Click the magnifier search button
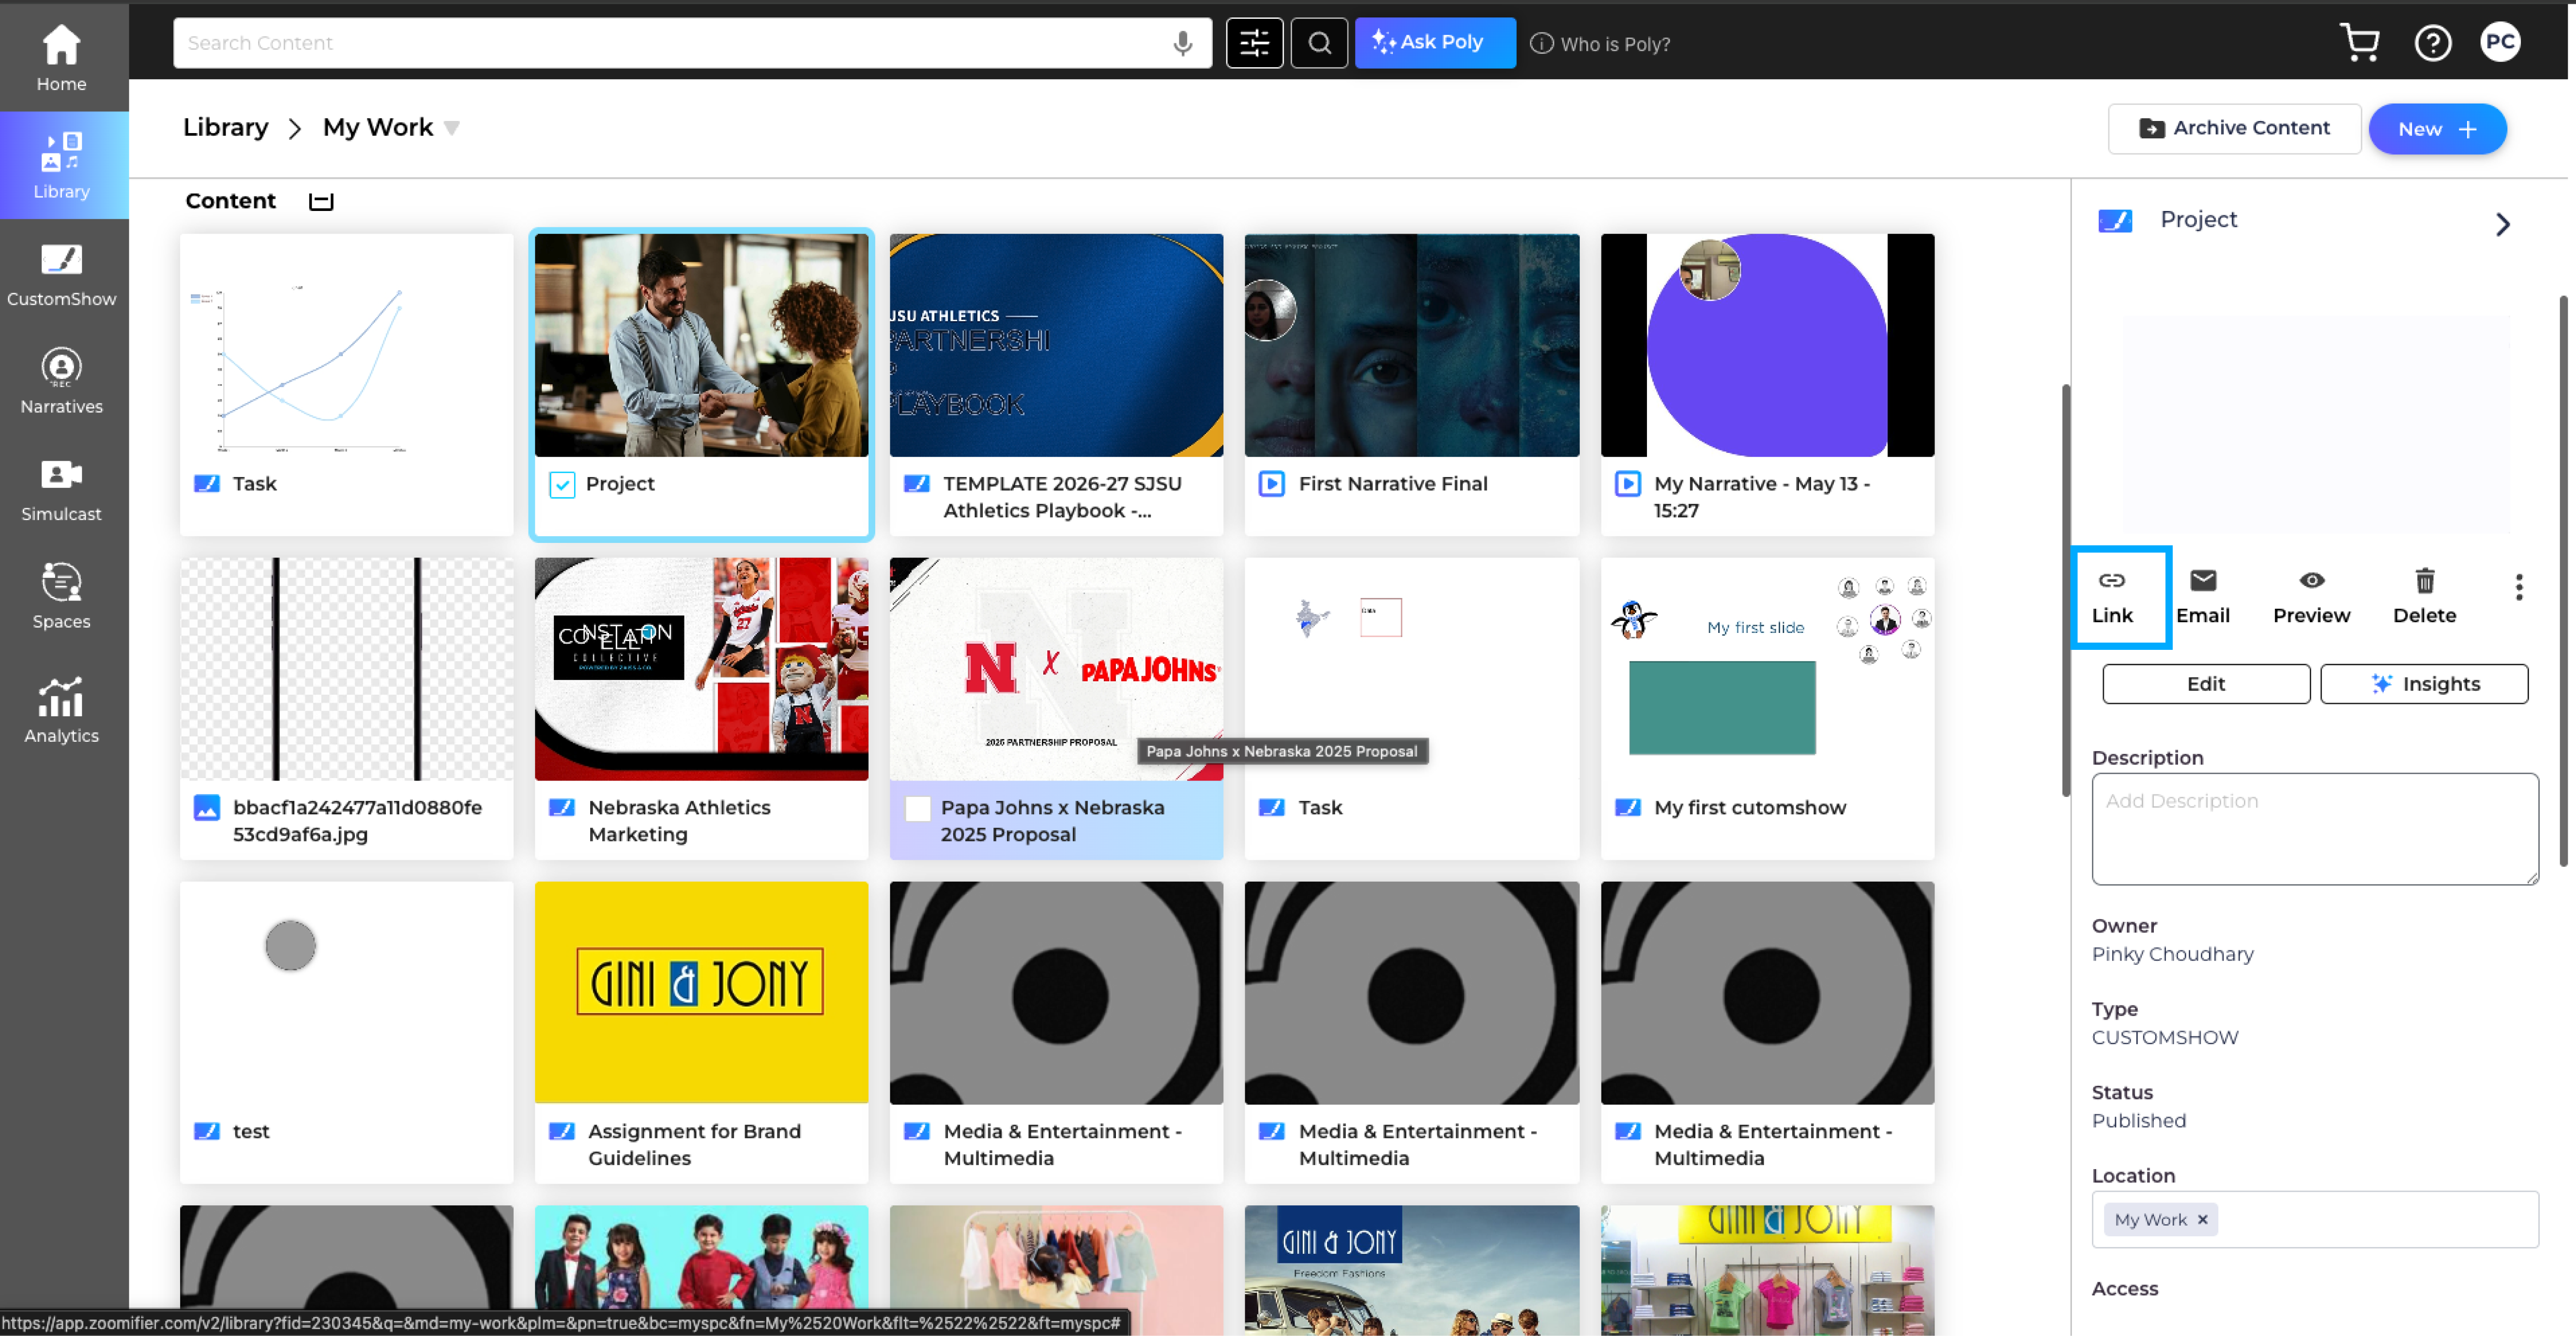 point(1319,43)
